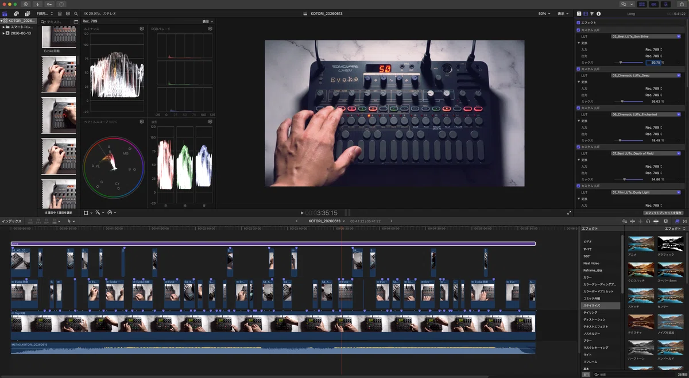Click the Share export icon

tap(682, 4)
